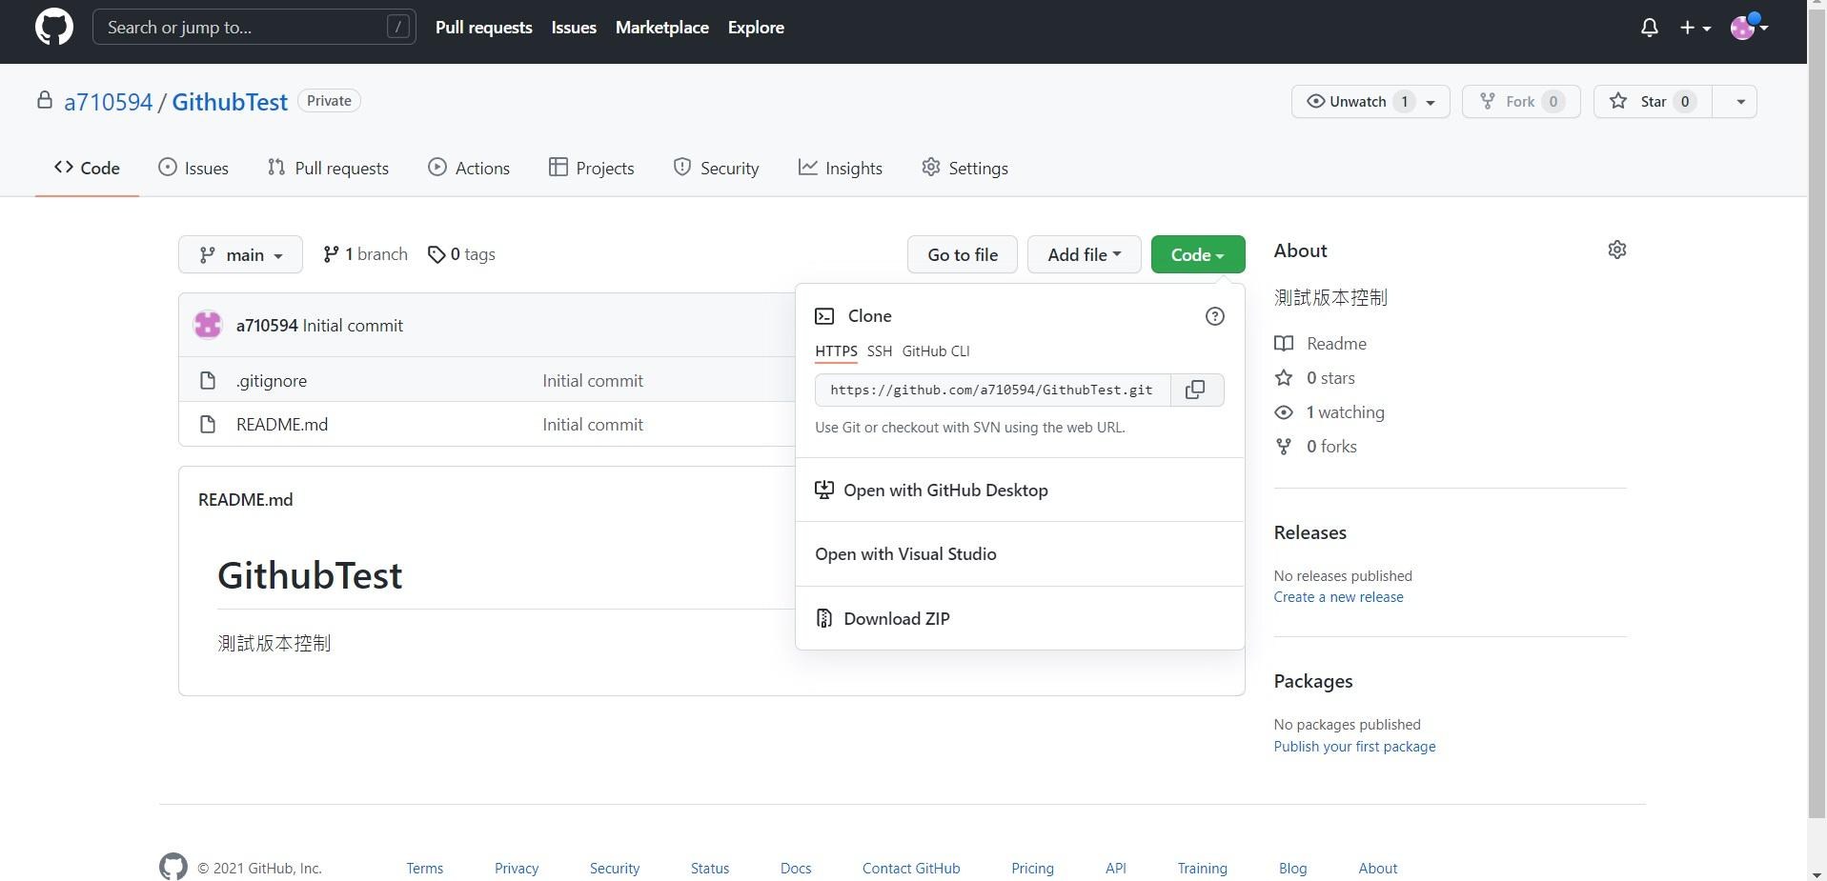This screenshot has height=881, width=1827.
Task: Choose Download ZIP
Action: pos(1020,618)
